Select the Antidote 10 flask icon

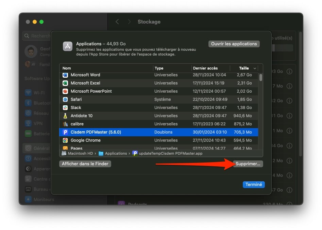click(65, 116)
